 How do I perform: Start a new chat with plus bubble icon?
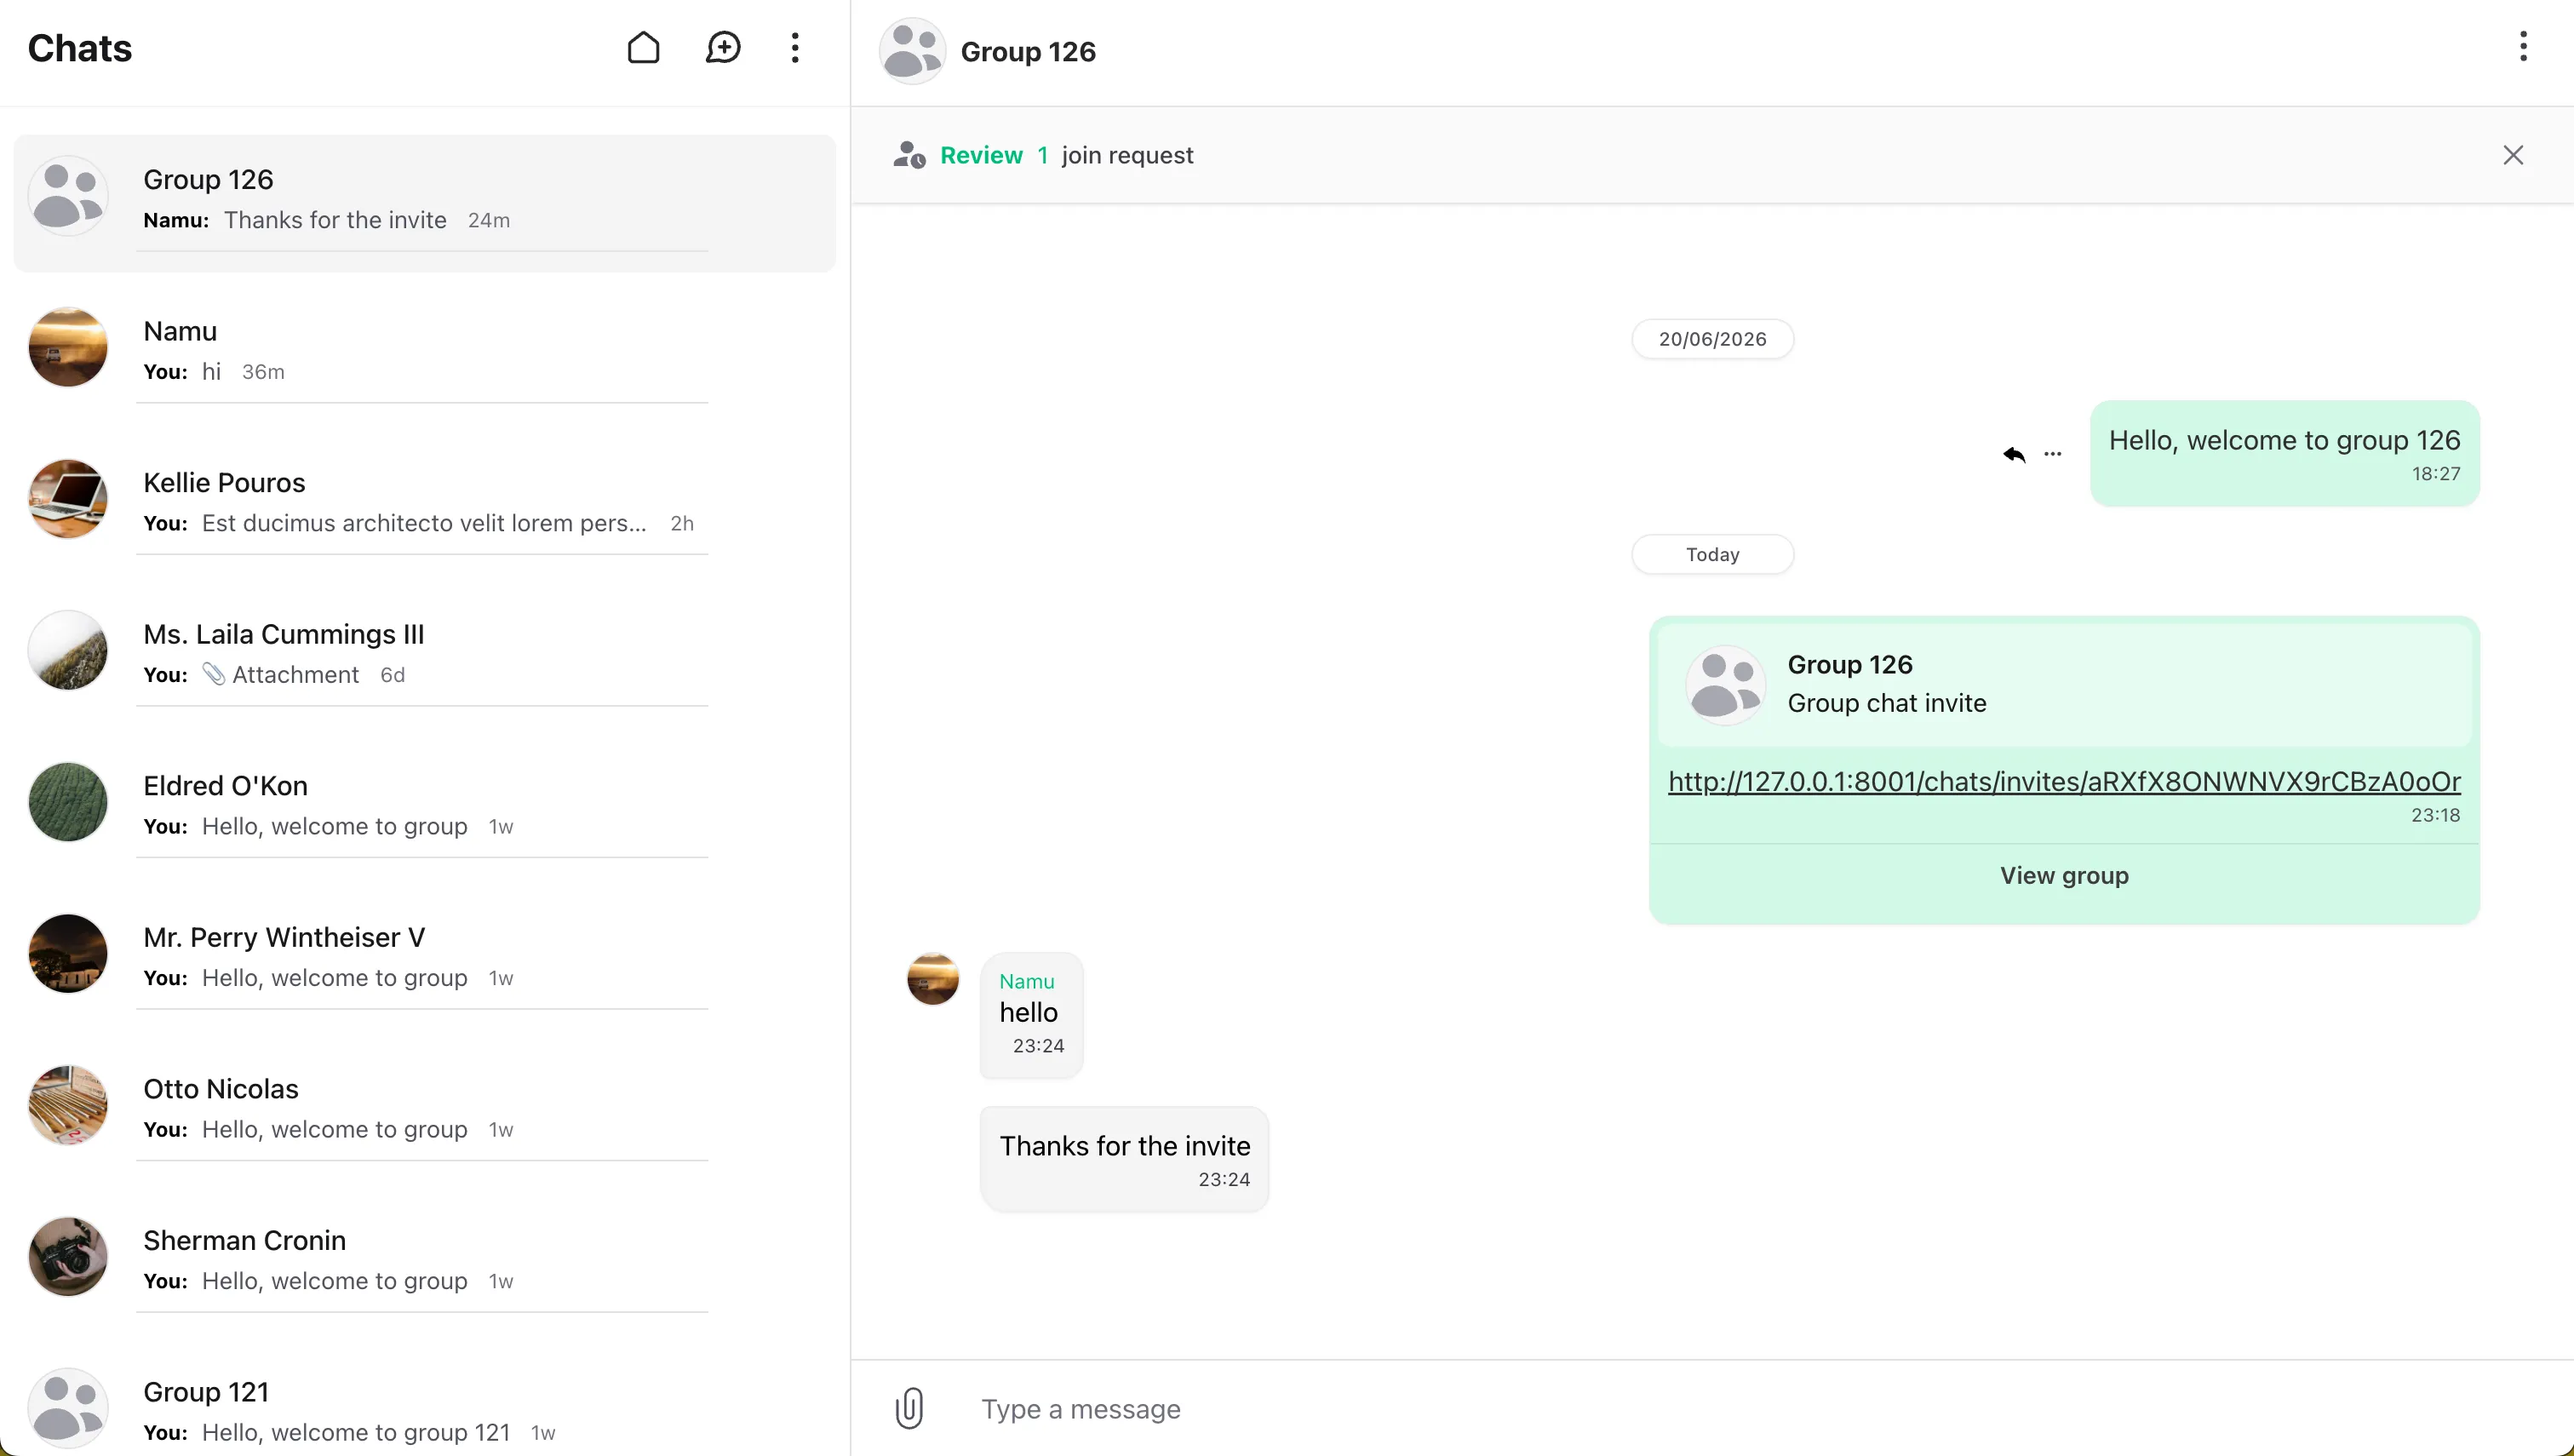coord(722,47)
